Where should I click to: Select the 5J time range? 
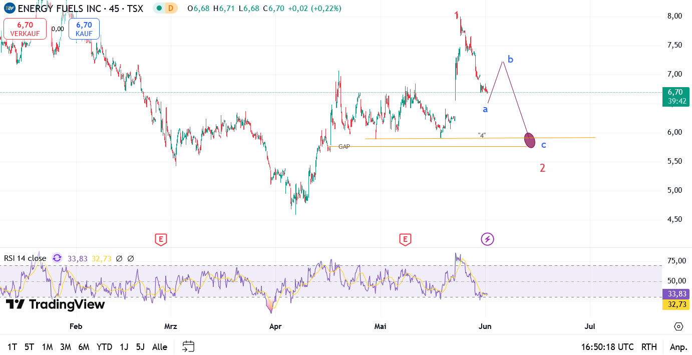(x=140, y=347)
